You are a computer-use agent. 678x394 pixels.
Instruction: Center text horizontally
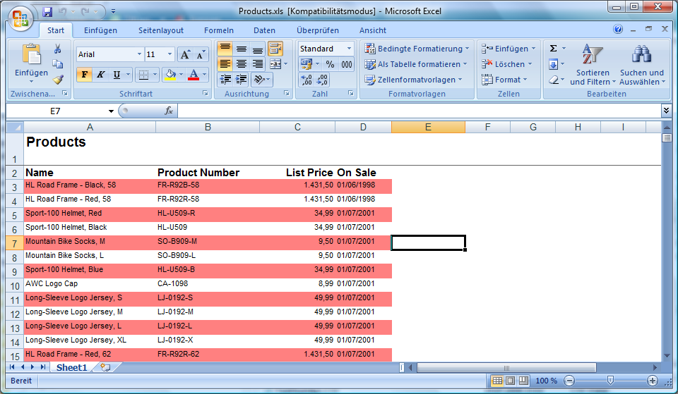242,64
